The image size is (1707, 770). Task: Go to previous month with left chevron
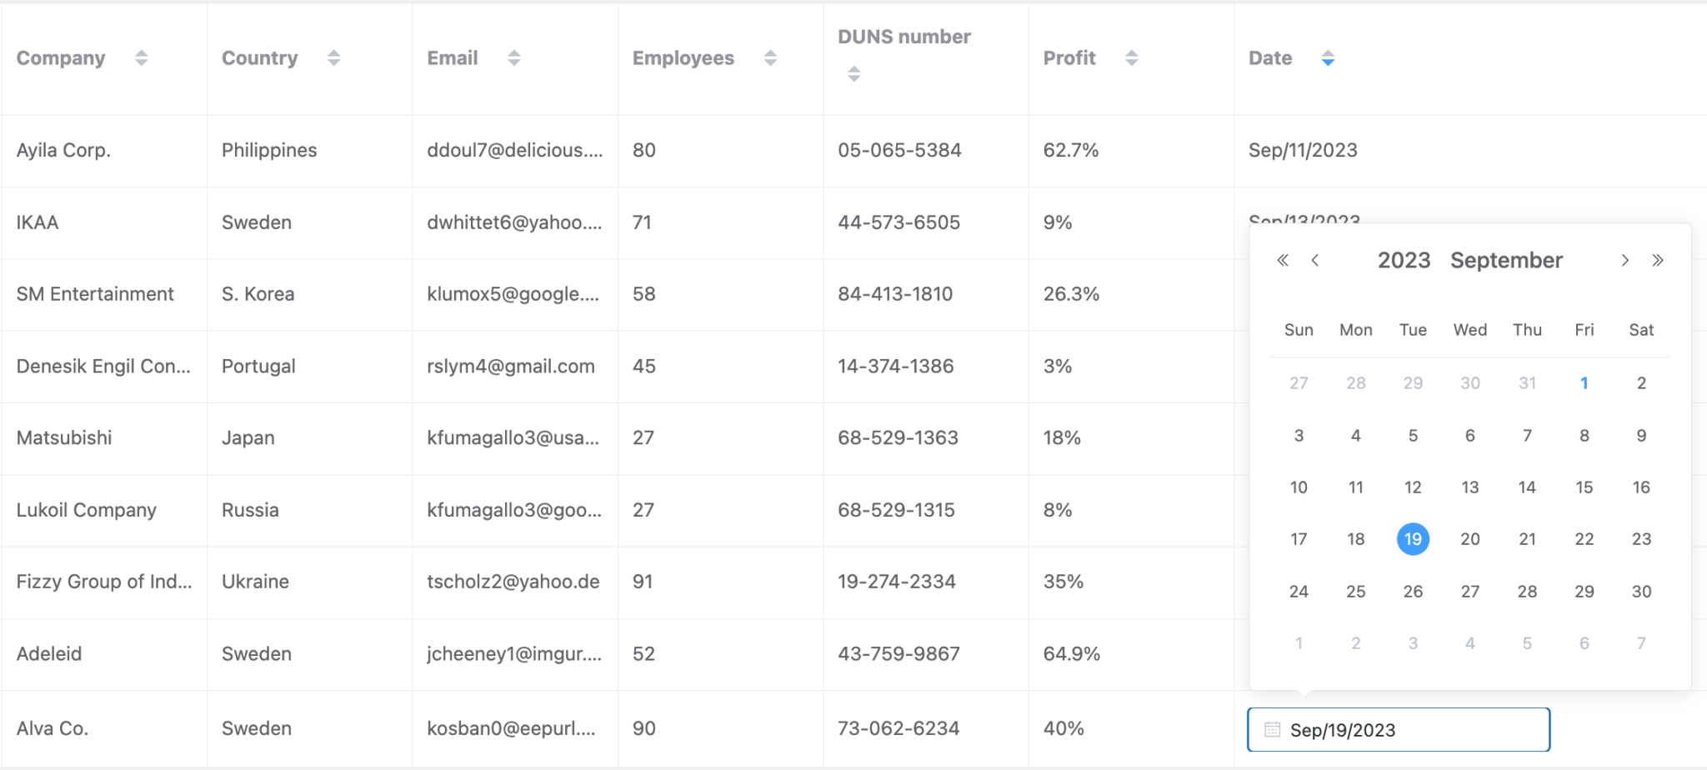(1315, 260)
